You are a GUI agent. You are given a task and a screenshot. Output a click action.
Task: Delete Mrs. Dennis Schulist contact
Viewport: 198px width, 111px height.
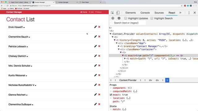tap(99, 65)
